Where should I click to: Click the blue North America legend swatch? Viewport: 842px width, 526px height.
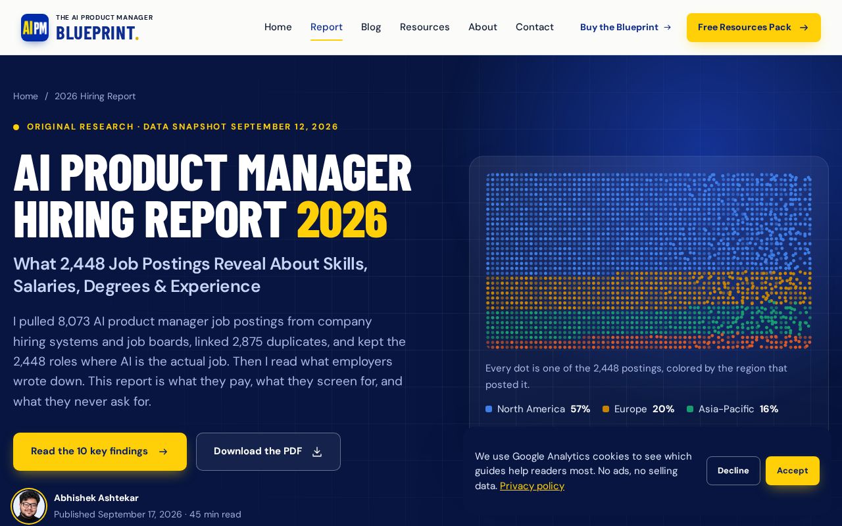(489, 409)
